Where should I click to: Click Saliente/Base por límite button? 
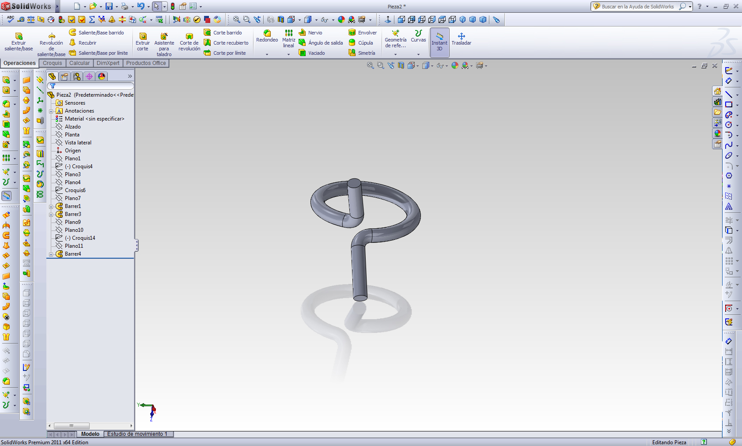pos(98,53)
